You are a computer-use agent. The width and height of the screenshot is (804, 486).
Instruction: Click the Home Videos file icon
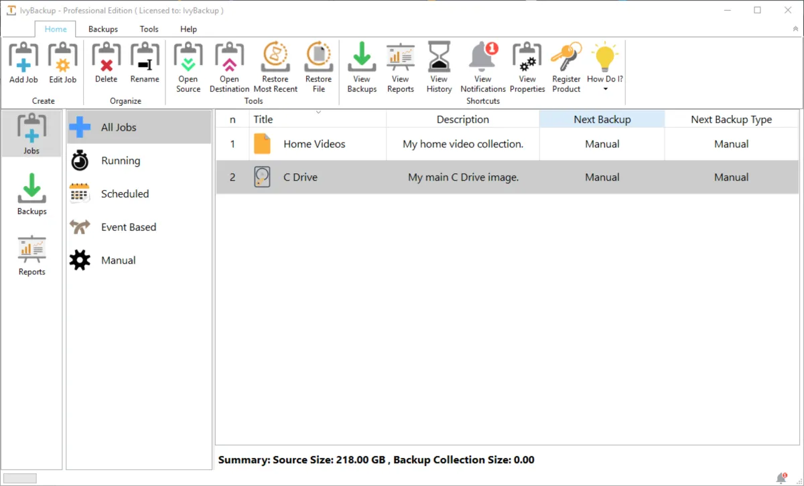pyautogui.click(x=263, y=144)
